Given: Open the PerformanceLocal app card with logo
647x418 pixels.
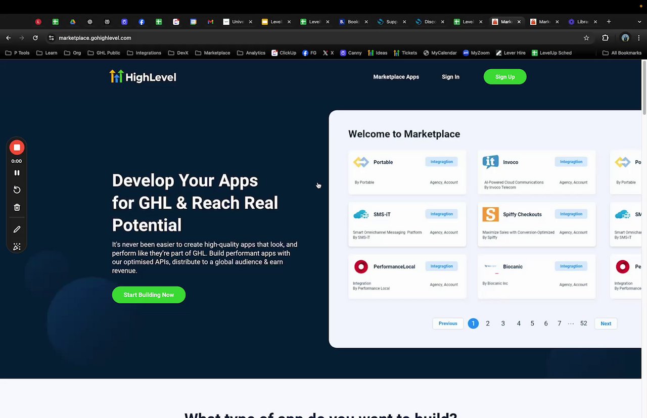Looking at the screenshot, I should [407, 276].
